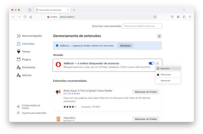
Task: Expand the list all tabs chevron
Action: point(184,10)
